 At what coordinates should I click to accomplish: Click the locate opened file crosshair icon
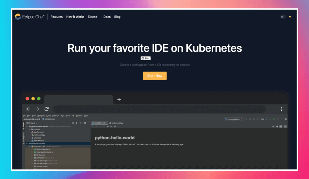pyautogui.click(x=73, y=123)
